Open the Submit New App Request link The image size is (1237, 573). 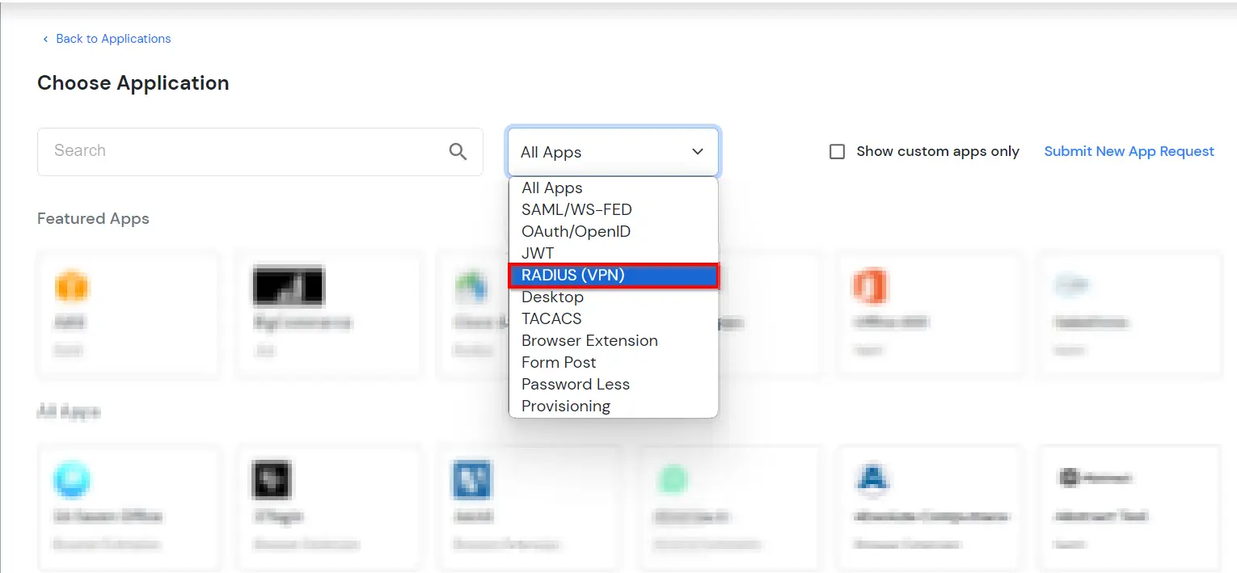pyautogui.click(x=1129, y=151)
